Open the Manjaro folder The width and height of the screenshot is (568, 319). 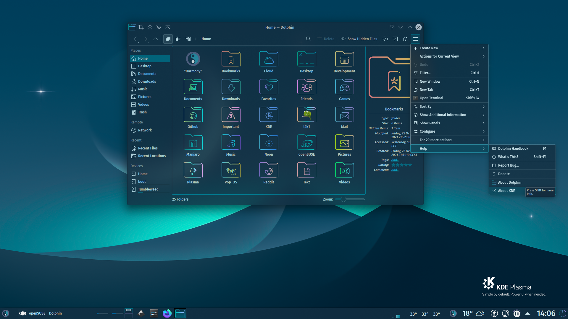pyautogui.click(x=193, y=142)
